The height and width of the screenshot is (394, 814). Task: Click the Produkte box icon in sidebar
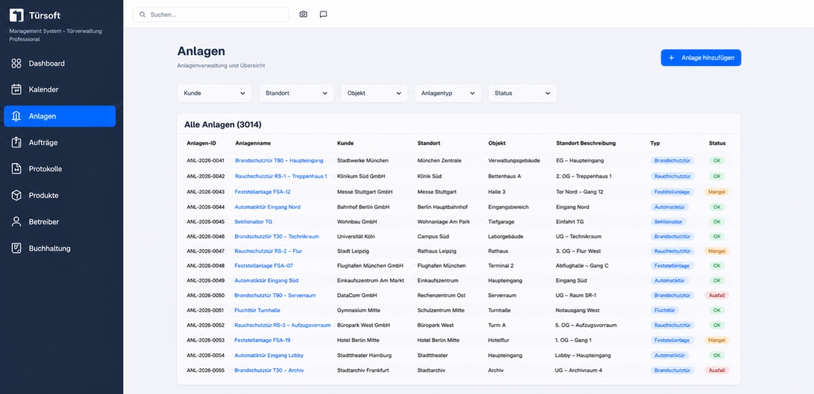pos(17,195)
